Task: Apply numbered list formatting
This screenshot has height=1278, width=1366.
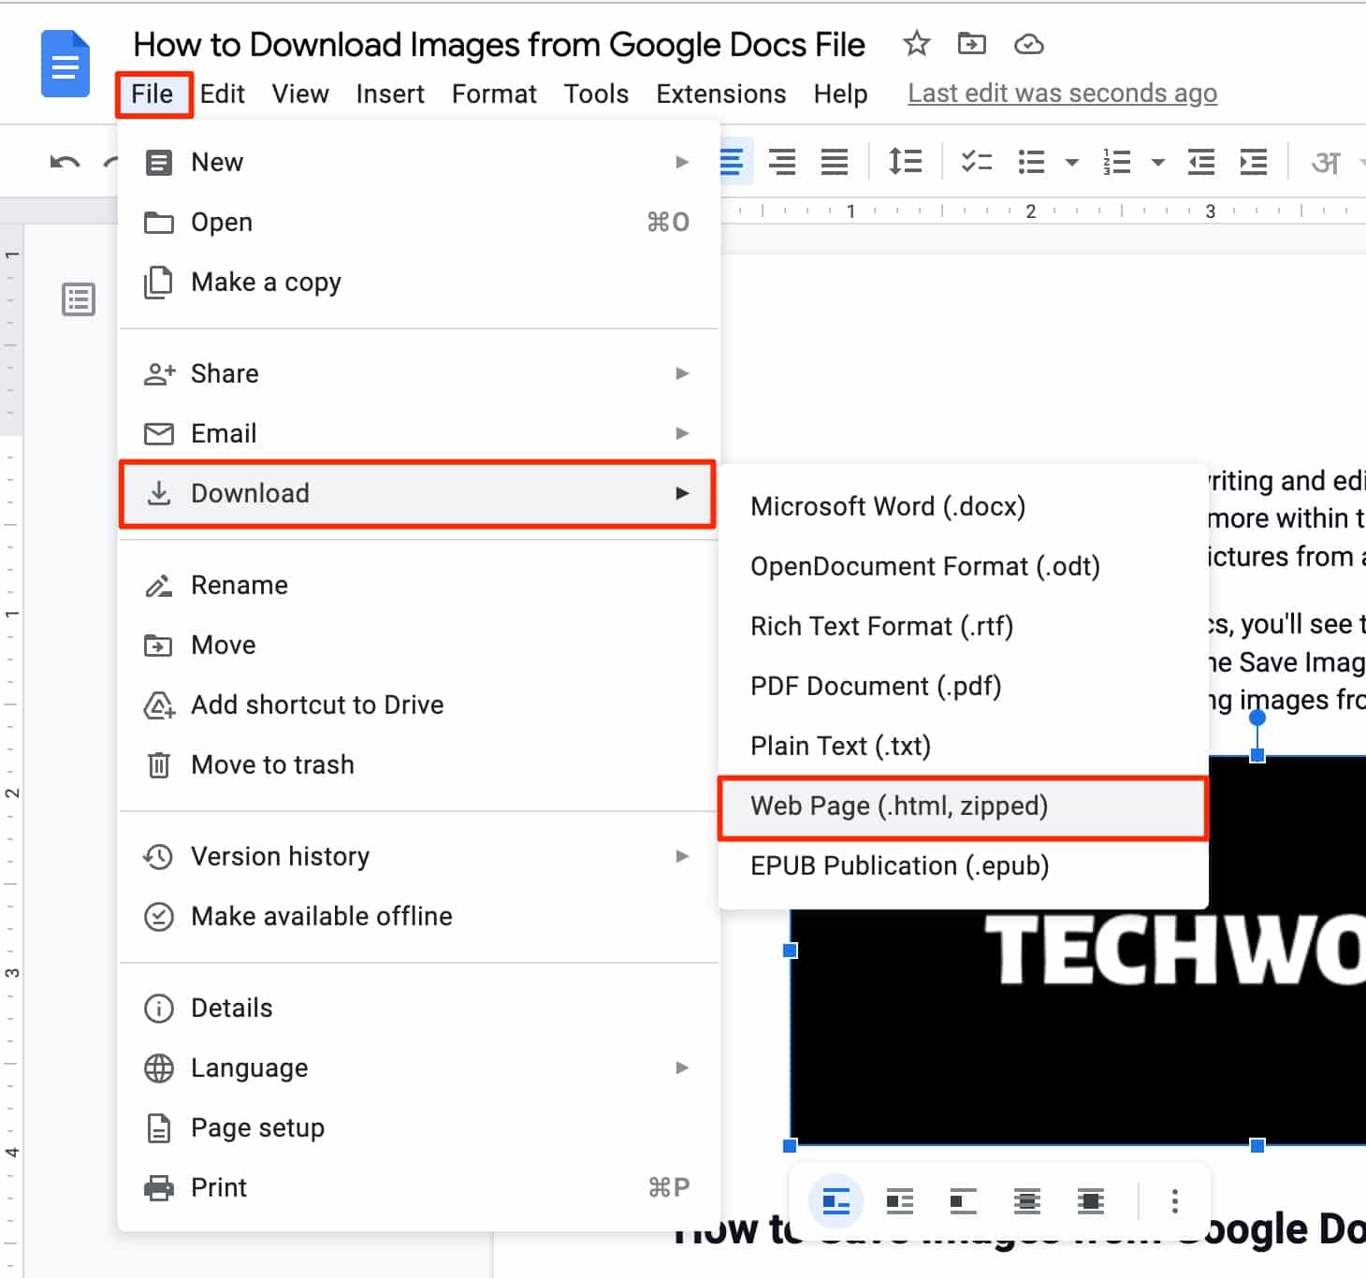Action: (x=1116, y=162)
